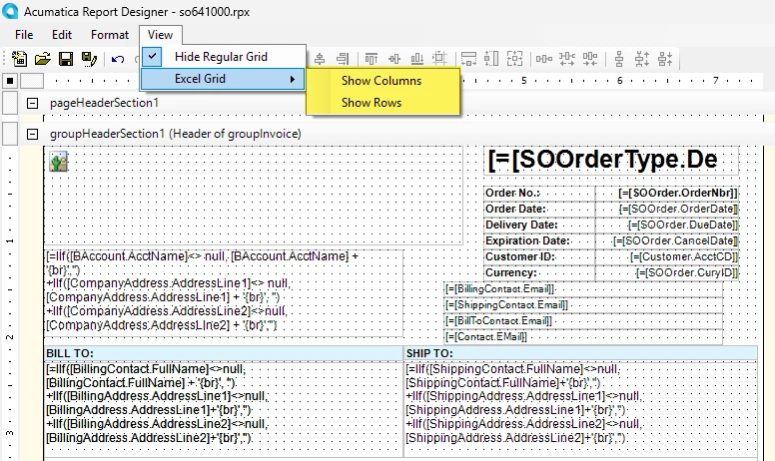Select the 'Expiration Date:' label
This screenshot has height=461, width=775.
pyautogui.click(x=539, y=240)
